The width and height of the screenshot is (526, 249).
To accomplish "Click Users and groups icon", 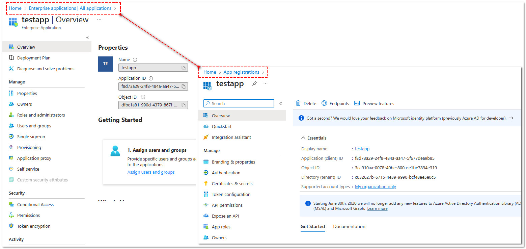I will 11,126.
